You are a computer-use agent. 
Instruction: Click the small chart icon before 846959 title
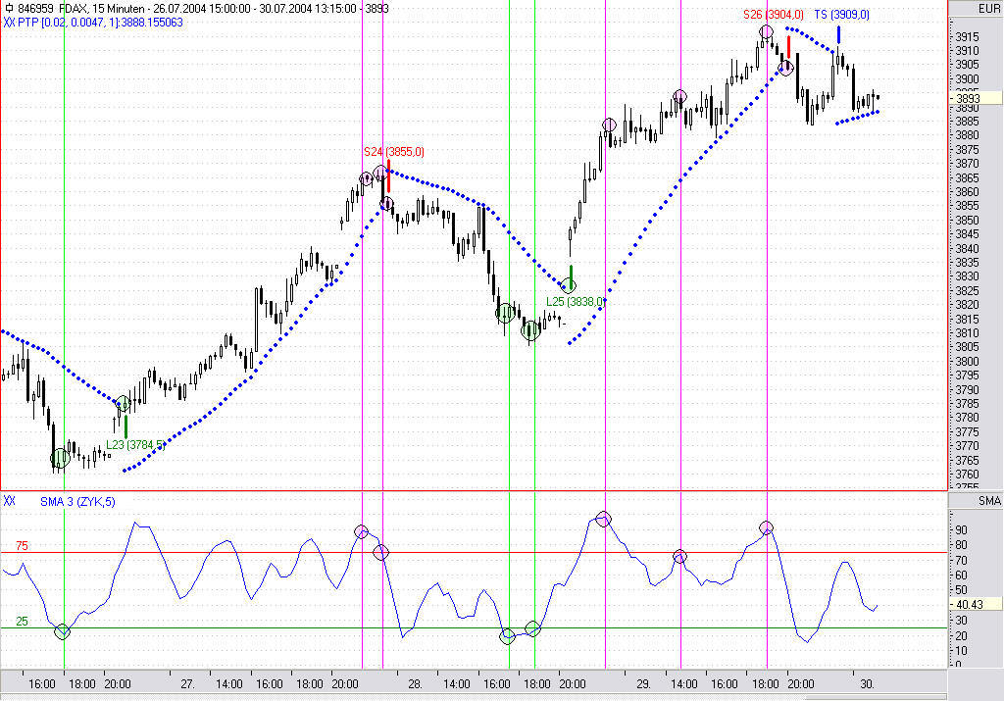9,9
